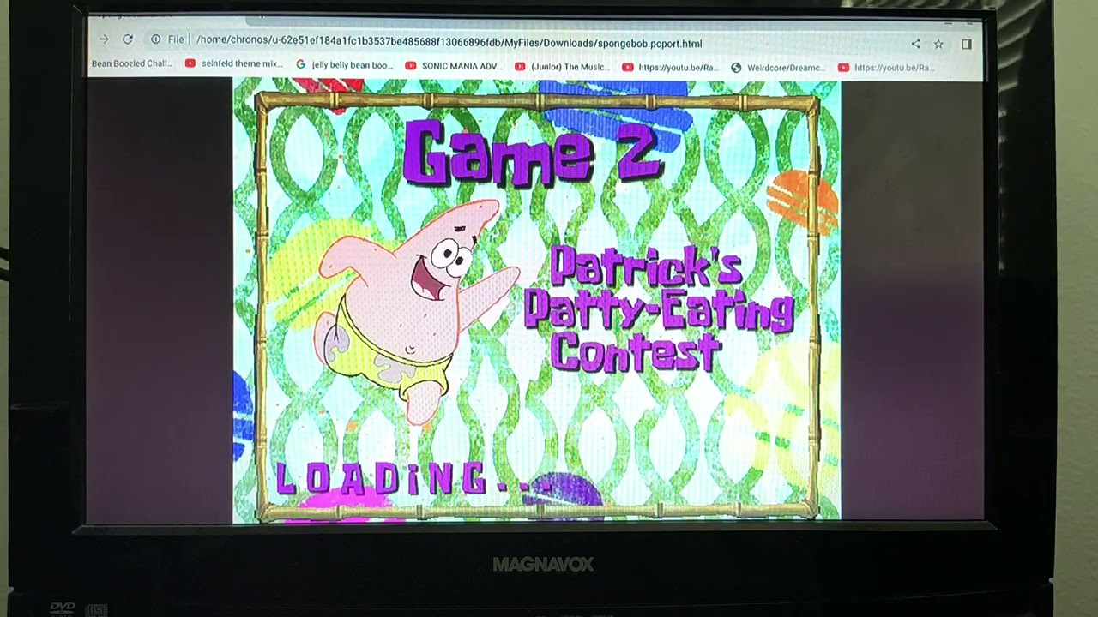Reload the page with the refresh icon
The width and height of the screenshot is (1098, 617).
pos(128,39)
